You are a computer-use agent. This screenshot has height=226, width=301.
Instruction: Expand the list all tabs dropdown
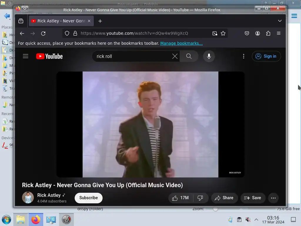point(280,21)
